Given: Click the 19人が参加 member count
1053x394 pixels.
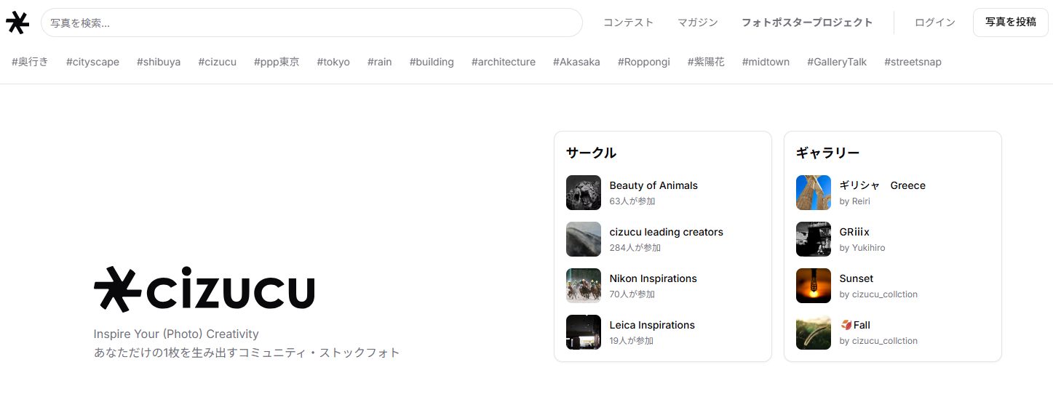Looking at the screenshot, I should click(x=632, y=341).
